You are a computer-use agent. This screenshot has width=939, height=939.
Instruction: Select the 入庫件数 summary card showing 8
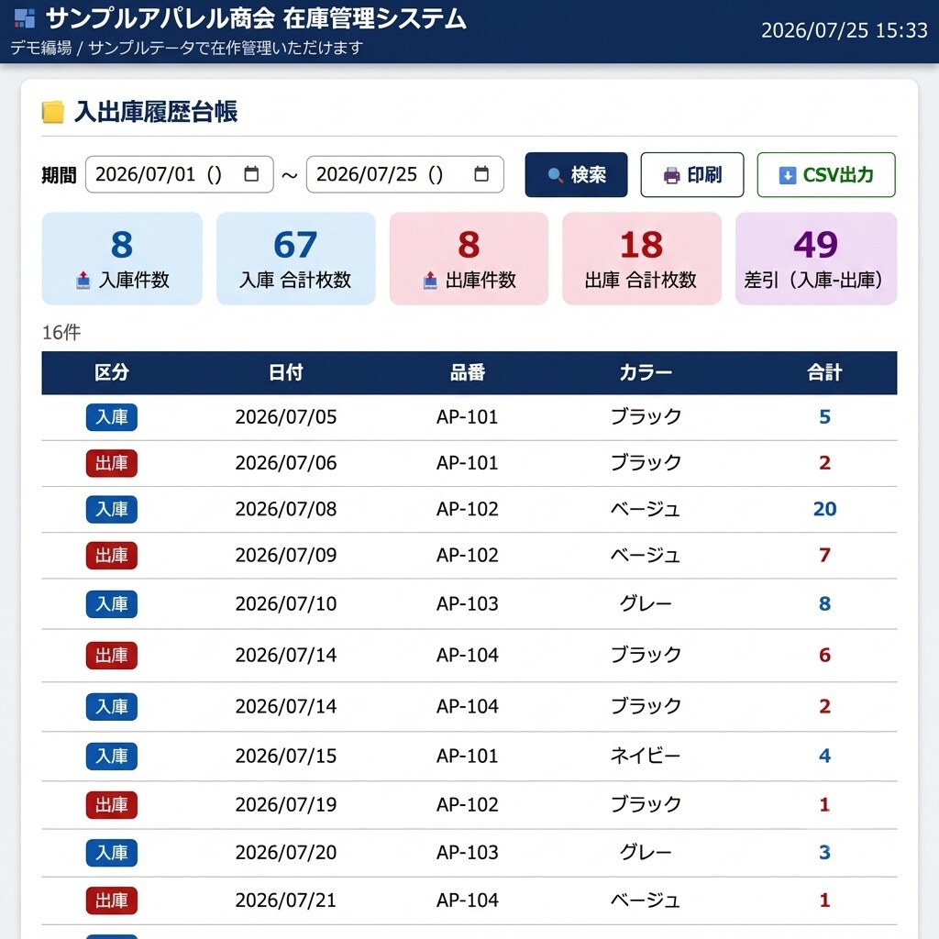point(122,259)
